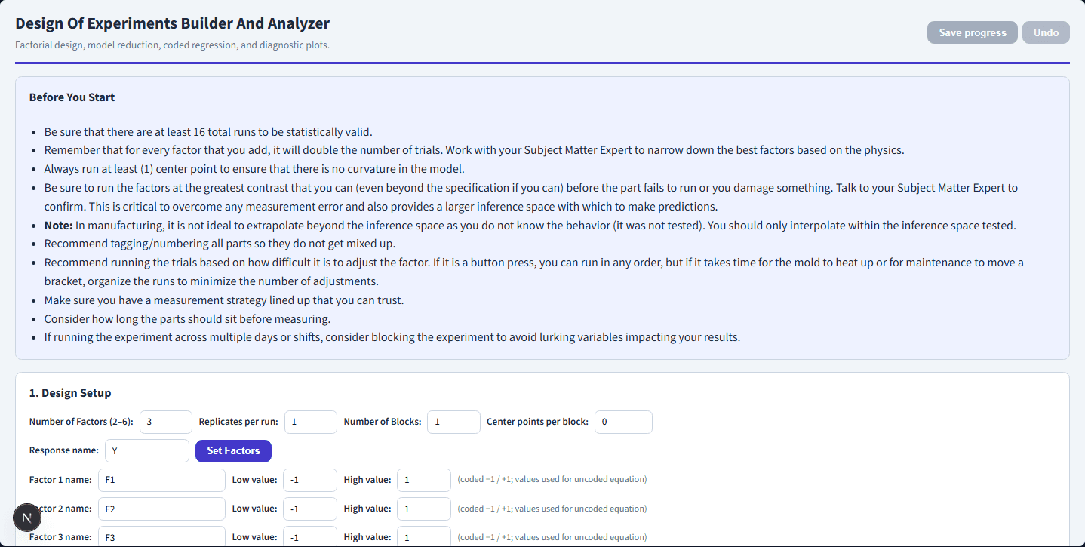Click the 'Number of Factors (2–6):' label
Image resolution: width=1085 pixels, height=547 pixels.
(81, 422)
